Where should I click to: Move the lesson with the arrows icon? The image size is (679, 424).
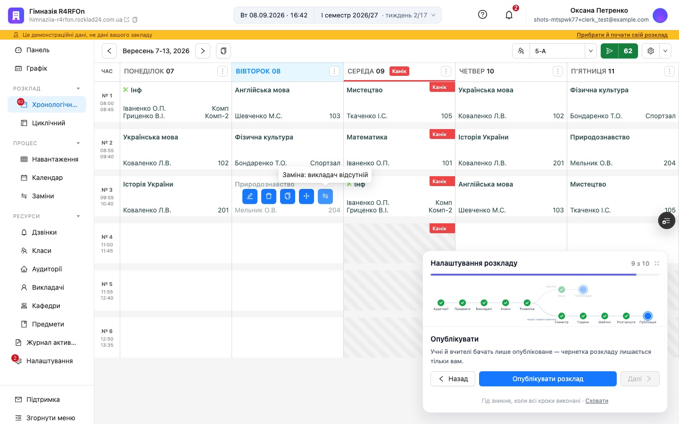click(306, 196)
